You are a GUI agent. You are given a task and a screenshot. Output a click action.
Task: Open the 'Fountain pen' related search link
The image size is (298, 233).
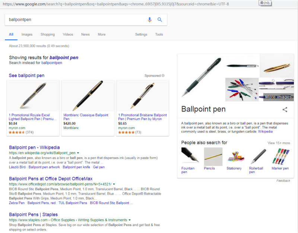coord(188,170)
